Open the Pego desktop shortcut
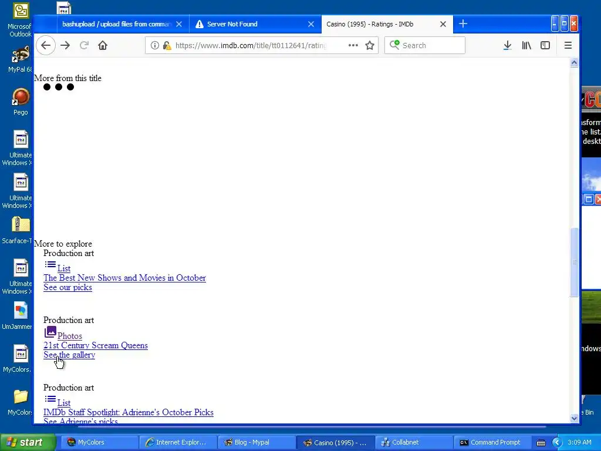 click(x=21, y=102)
